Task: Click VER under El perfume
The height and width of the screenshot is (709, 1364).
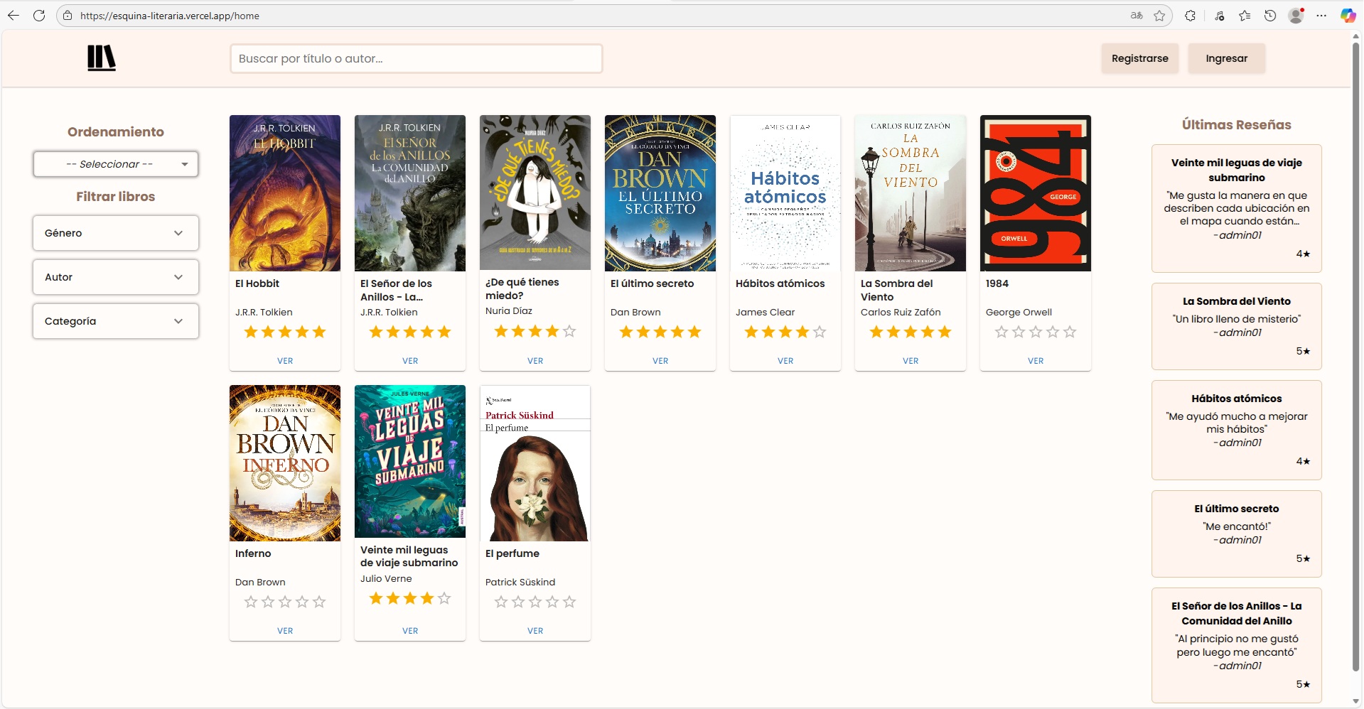Action: click(x=535, y=631)
